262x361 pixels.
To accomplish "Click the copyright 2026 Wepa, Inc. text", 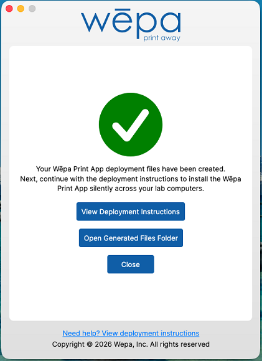I will (131, 344).
